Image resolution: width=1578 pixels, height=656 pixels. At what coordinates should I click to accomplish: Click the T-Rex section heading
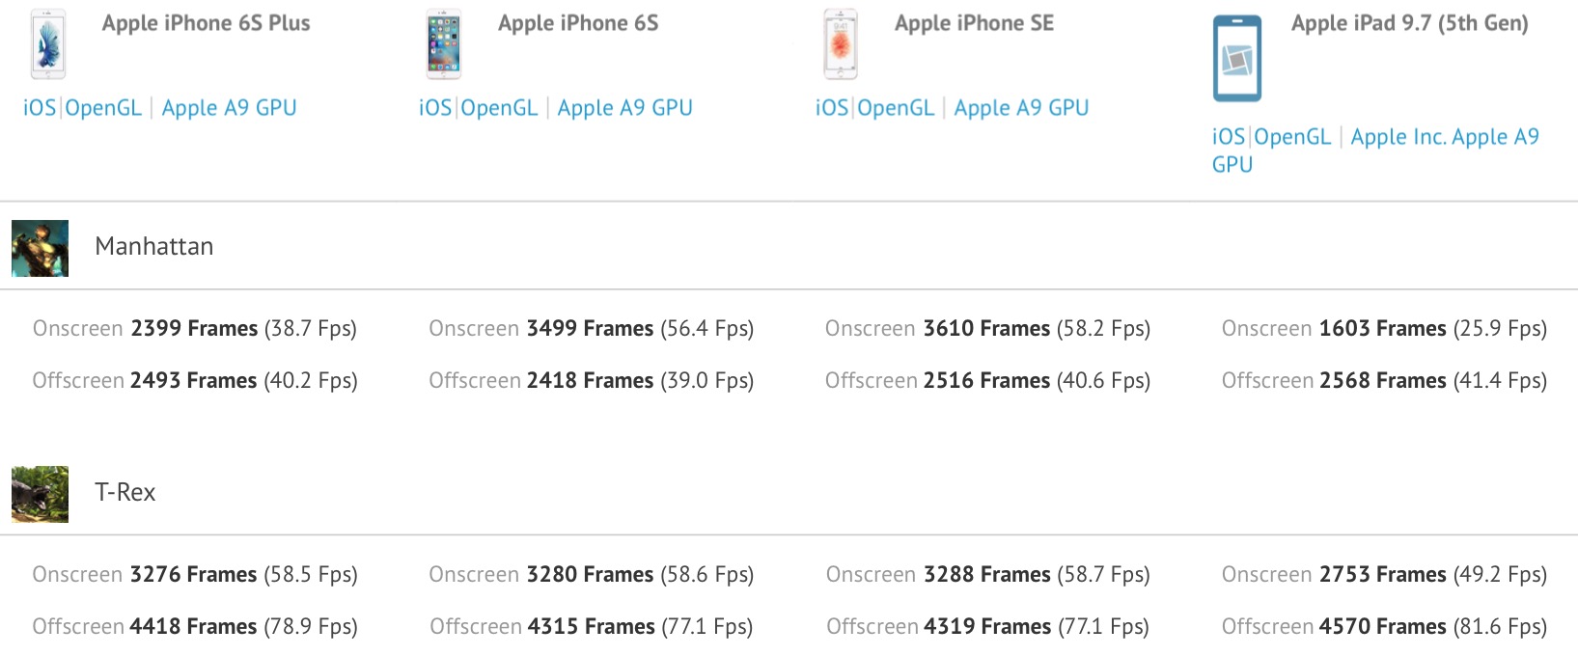pos(125,493)
